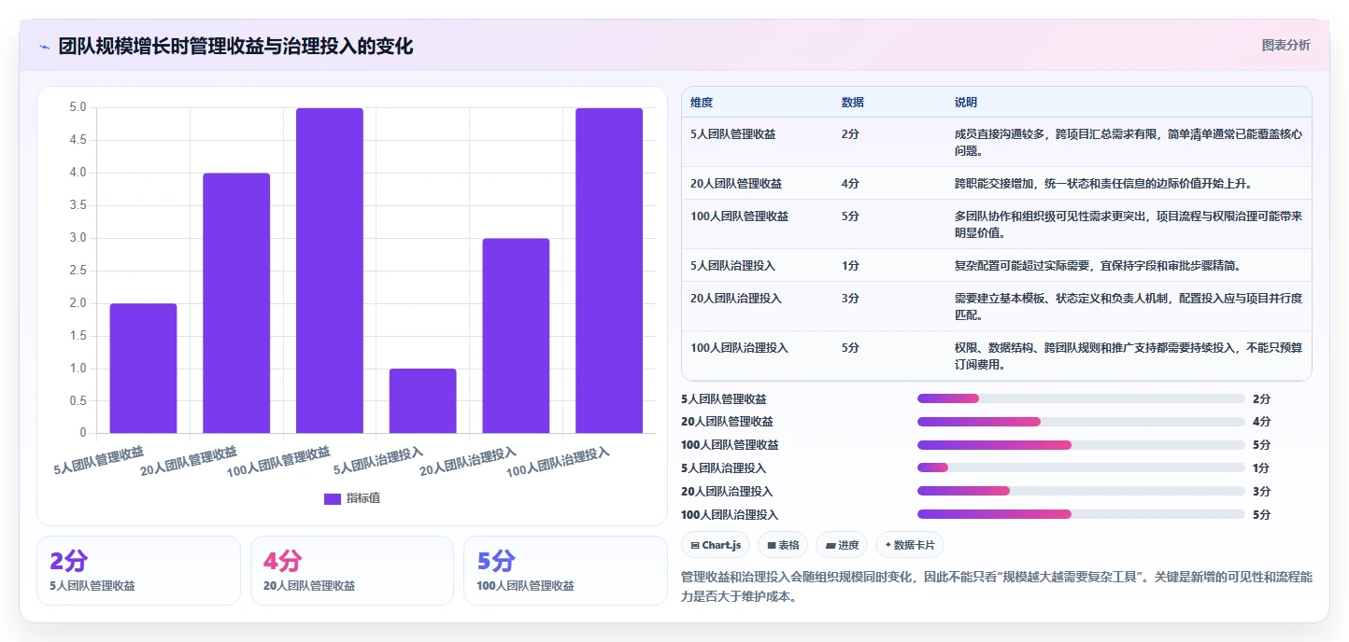This screenshot has height=642, width=1349.
Task: Click the 2分 stat card for 5人团队管理收益
Action: click(x=138, y=570)
